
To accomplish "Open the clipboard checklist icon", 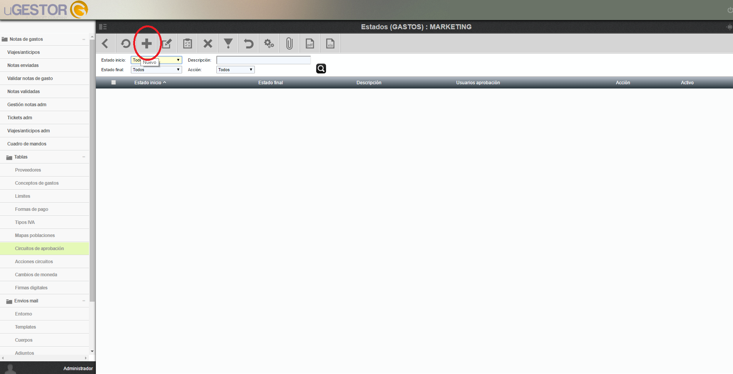I will point(187,43).
